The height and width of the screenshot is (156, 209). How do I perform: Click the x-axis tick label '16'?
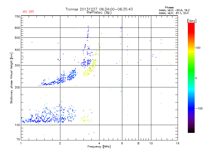(178, 143)
